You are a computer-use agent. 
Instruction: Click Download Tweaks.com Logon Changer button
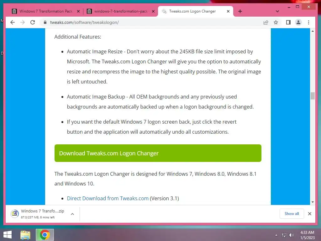pyautogui.click(x=158, y=153)
